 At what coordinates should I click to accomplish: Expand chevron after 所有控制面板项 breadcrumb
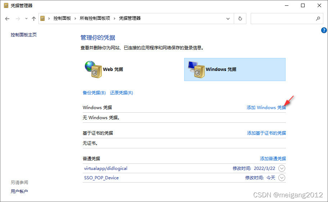pos(114,18)
